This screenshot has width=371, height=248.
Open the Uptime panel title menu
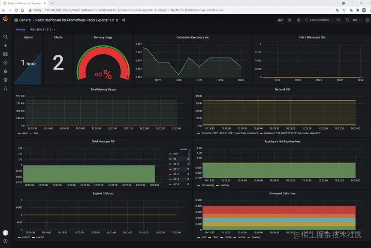coord(28,37)
